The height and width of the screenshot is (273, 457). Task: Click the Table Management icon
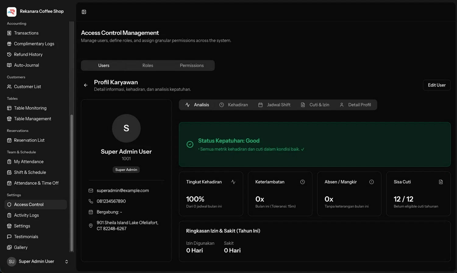coord(9,119)
